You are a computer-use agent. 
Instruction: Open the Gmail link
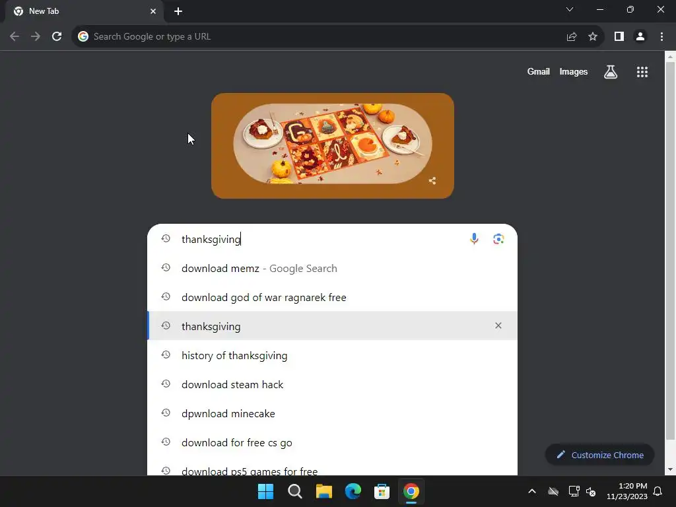click(538, 71)
